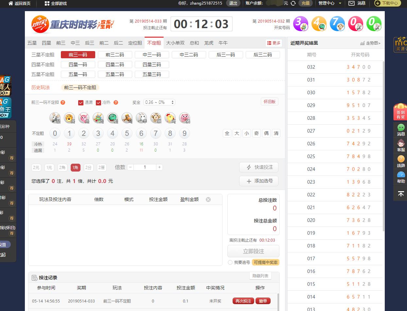Enable the 我要追号 option
This screenshot has width=407, height=311.
click(x=230, y=263)
